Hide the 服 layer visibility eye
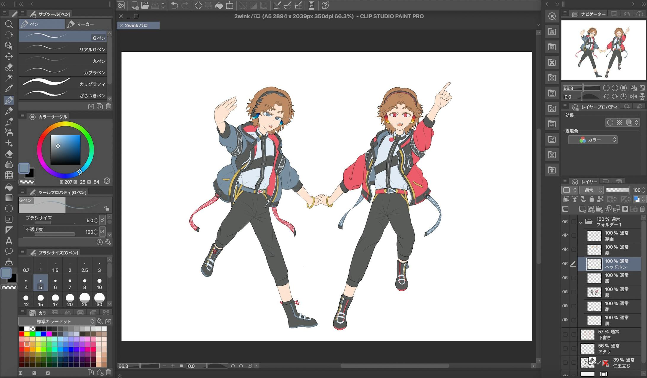647x378 pixels. click(565, 292)
